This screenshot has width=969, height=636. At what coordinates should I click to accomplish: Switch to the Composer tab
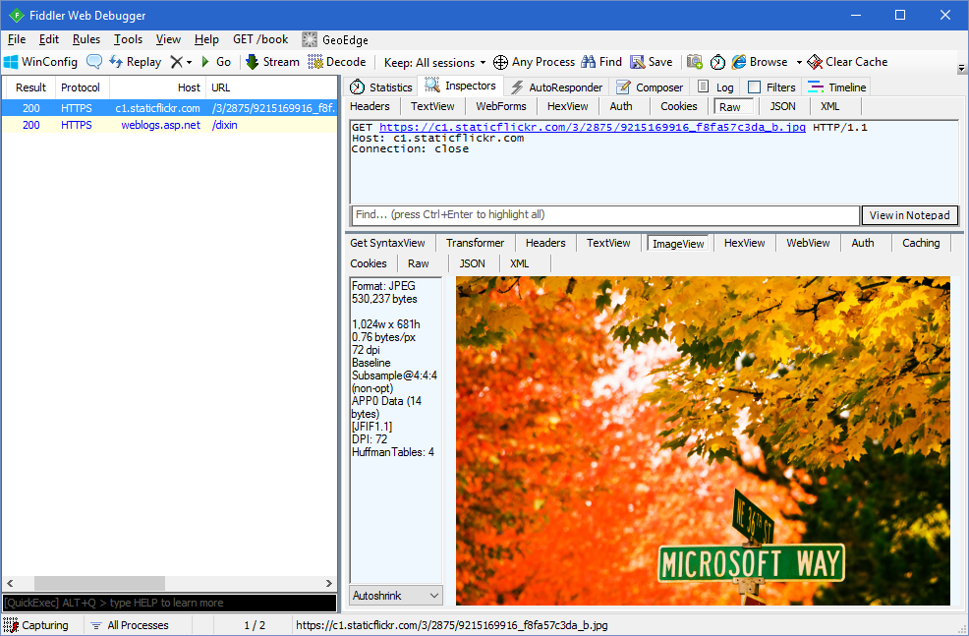(x=651, y=87)
